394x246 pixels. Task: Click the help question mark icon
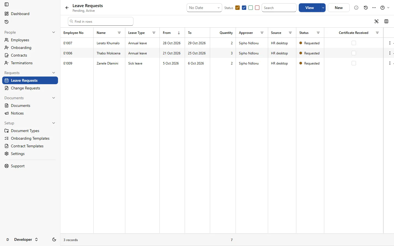(x=383, y=8)
